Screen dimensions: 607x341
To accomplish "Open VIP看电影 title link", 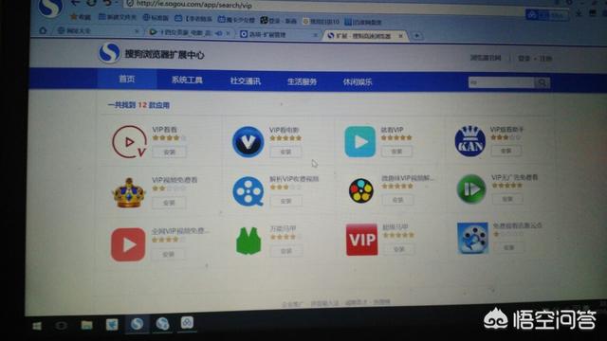I will (x=285, y=130).
